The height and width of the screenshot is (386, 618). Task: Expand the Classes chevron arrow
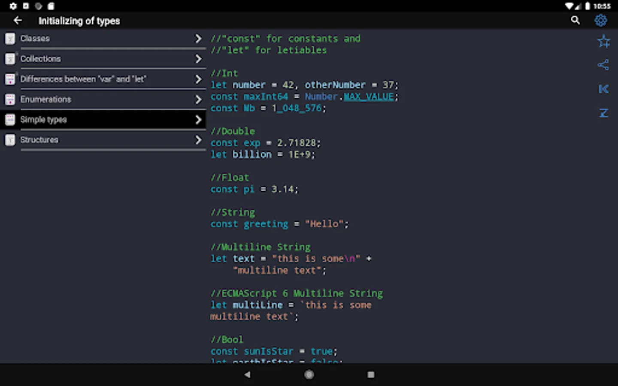point(198,39)
